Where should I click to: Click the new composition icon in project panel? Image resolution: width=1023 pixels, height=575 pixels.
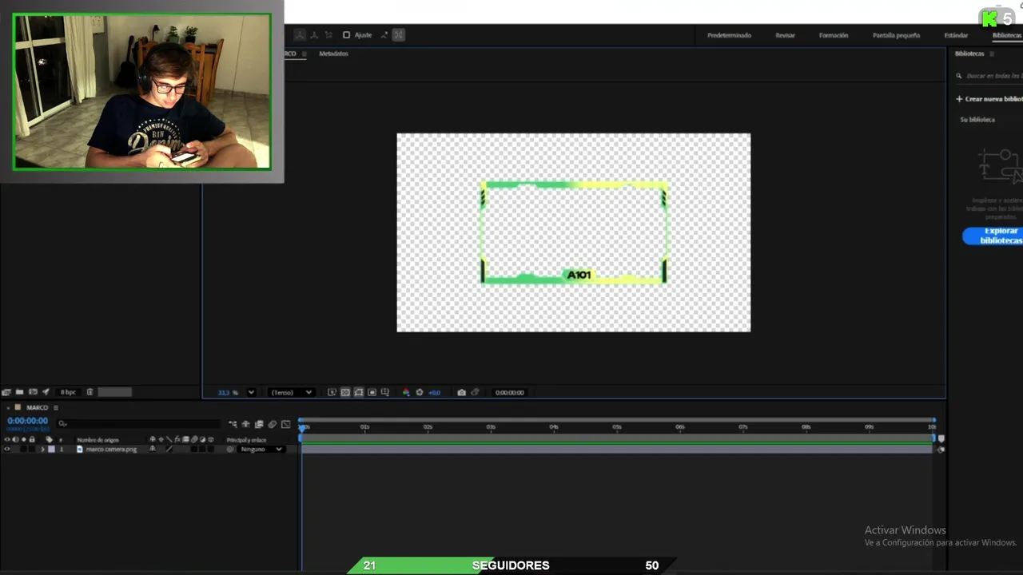(33, 392)
